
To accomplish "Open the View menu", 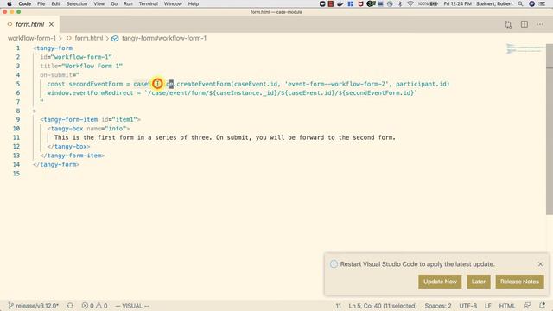I will coord(99,3).
